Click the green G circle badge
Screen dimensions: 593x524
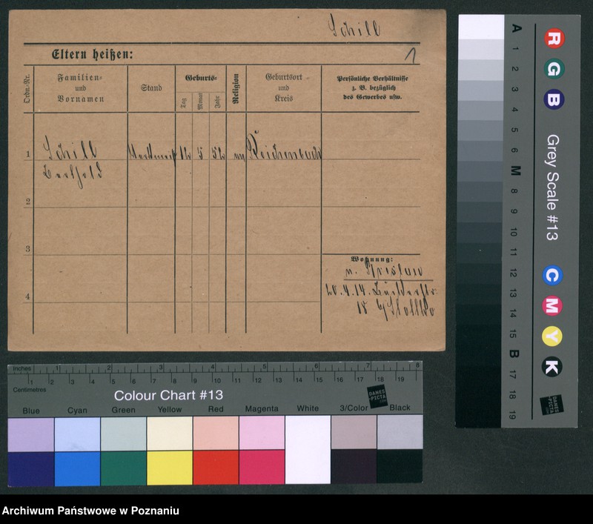(x=554, y=69)
